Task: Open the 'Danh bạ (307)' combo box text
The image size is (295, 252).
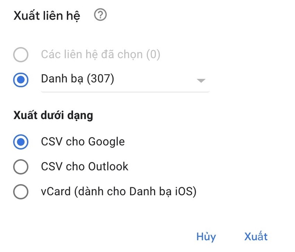Action: coord(77,79)
